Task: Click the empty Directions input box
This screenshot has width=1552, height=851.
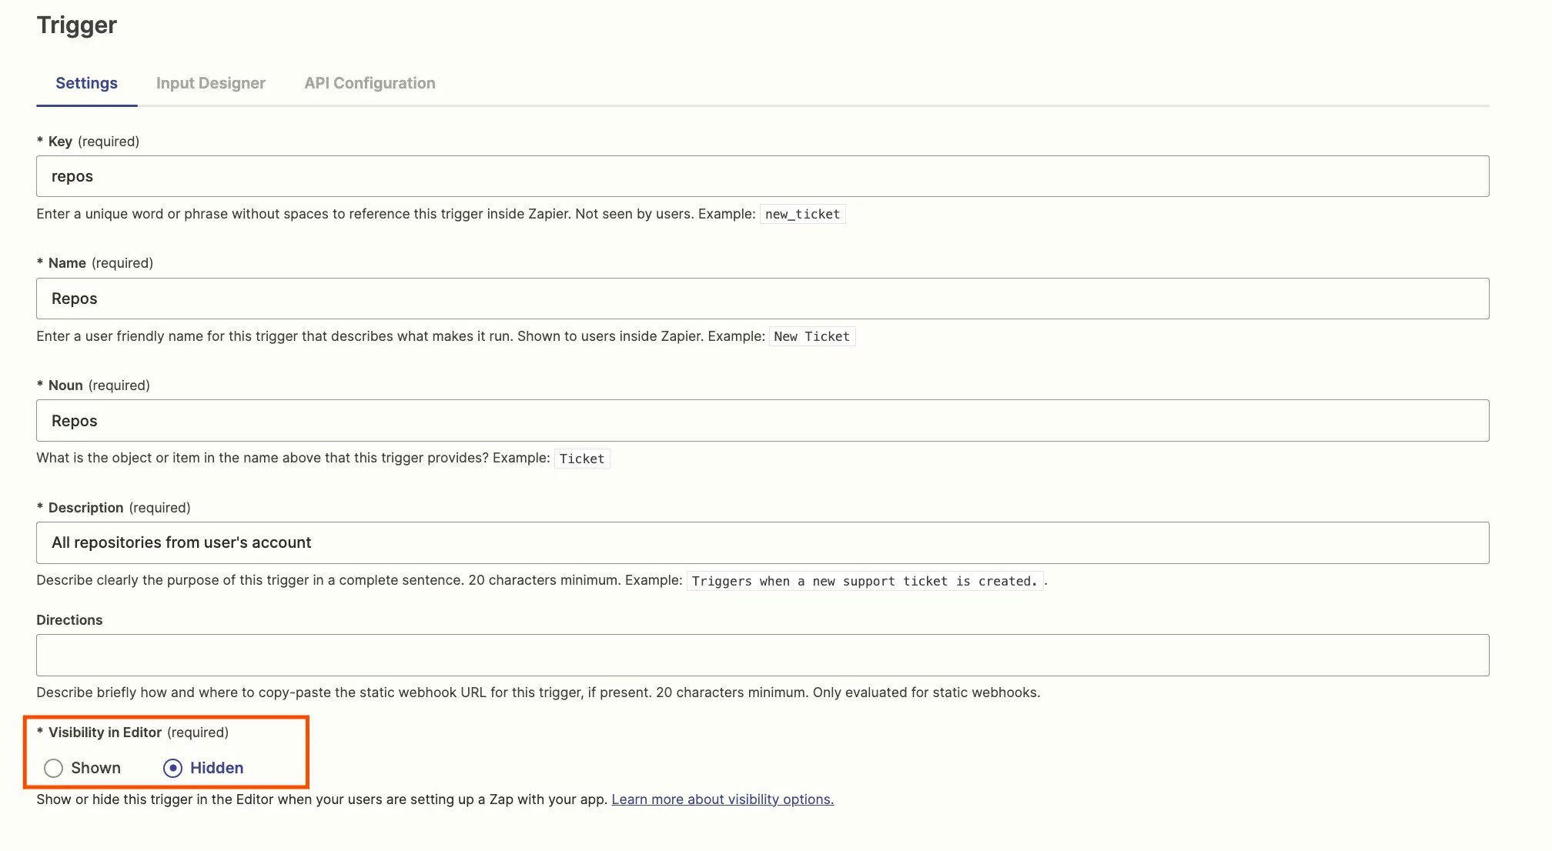Action: tap(762, 656)
